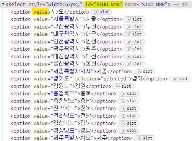Select the 충청남도 option element row
192x141 pixels.
coord(64,101)
